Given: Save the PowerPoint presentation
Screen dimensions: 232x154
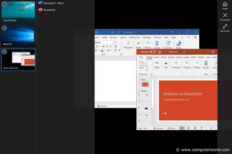Looking at the screenshot, I should [160, 52].
